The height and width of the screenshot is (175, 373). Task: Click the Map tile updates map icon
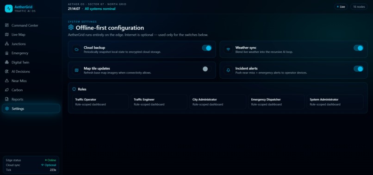click(x=77, y=70)
